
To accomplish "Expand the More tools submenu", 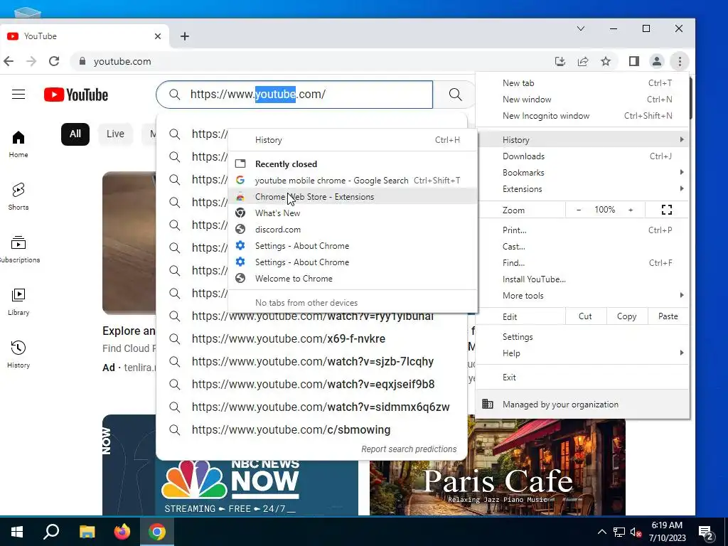I will pos(583,295).
